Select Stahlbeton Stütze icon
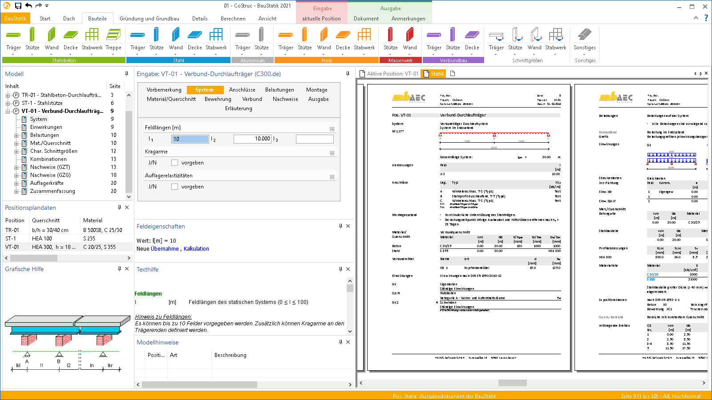Screen dimensions: 712x400 (x=32, y=35)
